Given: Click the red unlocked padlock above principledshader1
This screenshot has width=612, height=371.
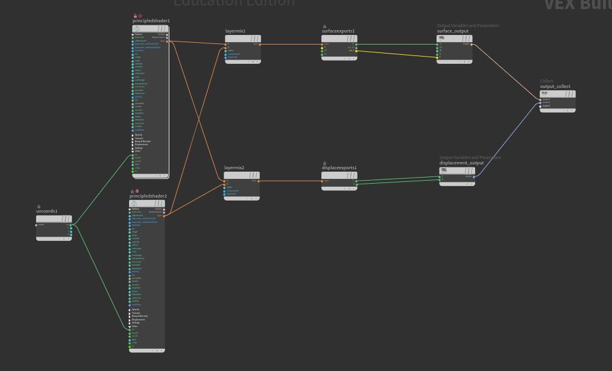Looking at the screenshot, I should click(135, 16).
